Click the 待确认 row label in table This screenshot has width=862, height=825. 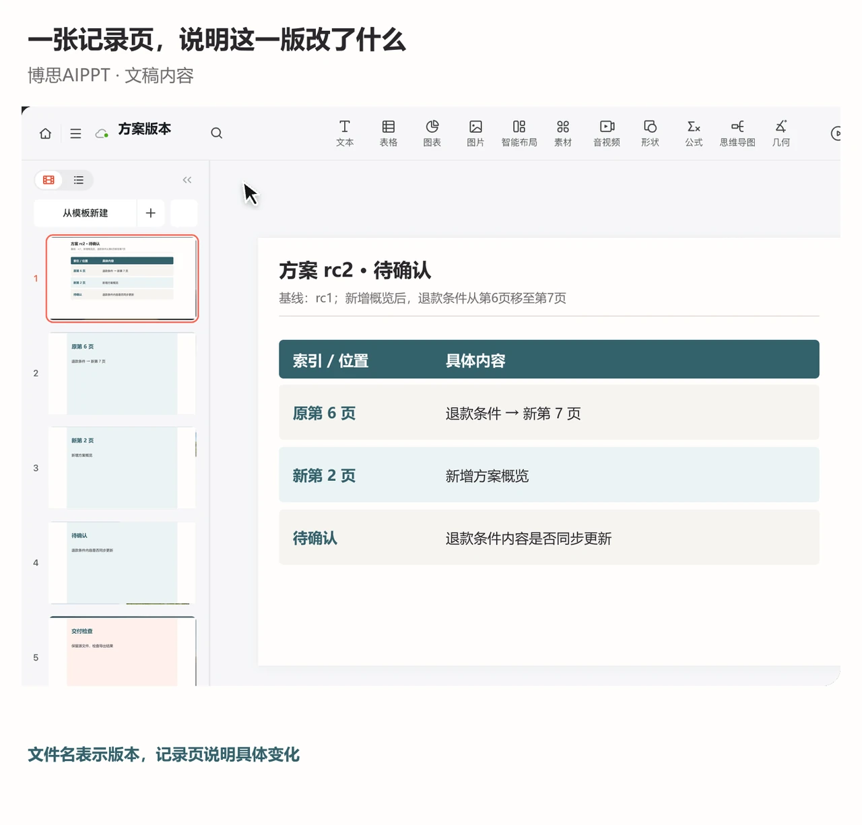[314, 538]
